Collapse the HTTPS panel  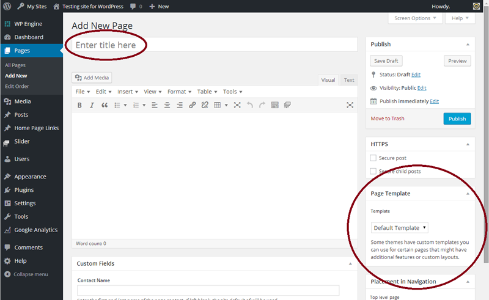[x=468, y=144]
